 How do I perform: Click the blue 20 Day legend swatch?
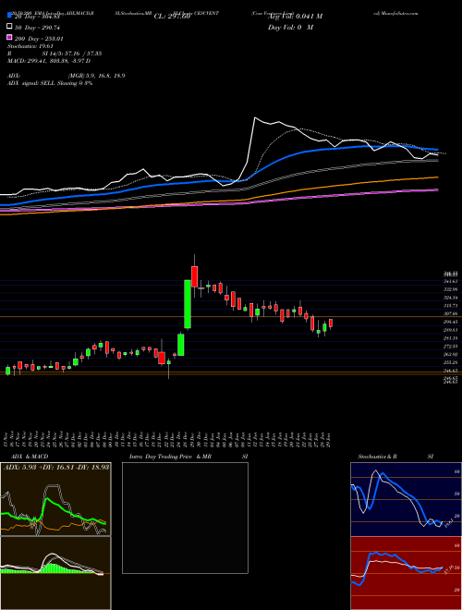9,16
